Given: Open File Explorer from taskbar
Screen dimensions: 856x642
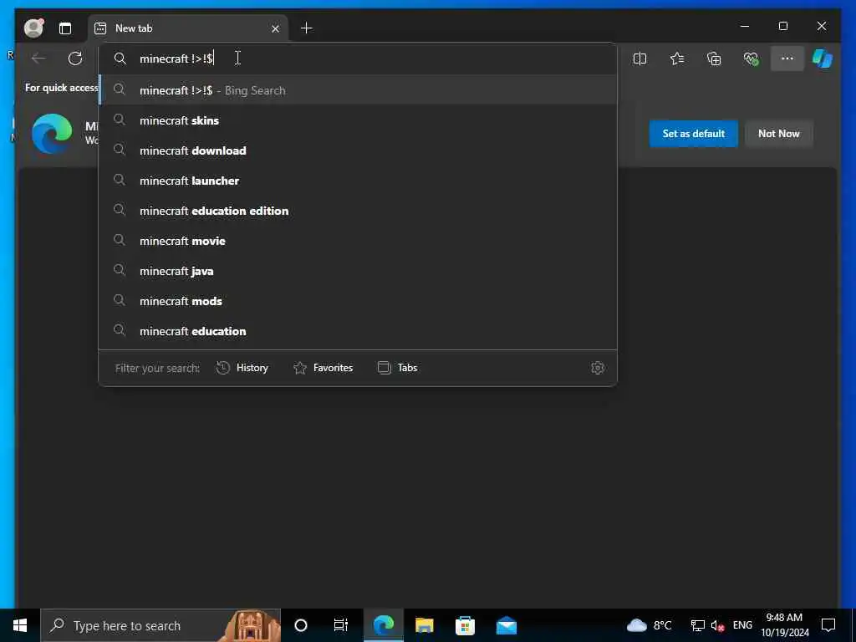Looking at the screenshot, I should click(424, 625).
